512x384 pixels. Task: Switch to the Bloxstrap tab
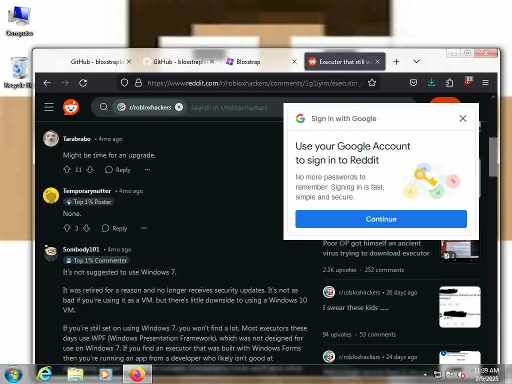(x=261, y=61)
